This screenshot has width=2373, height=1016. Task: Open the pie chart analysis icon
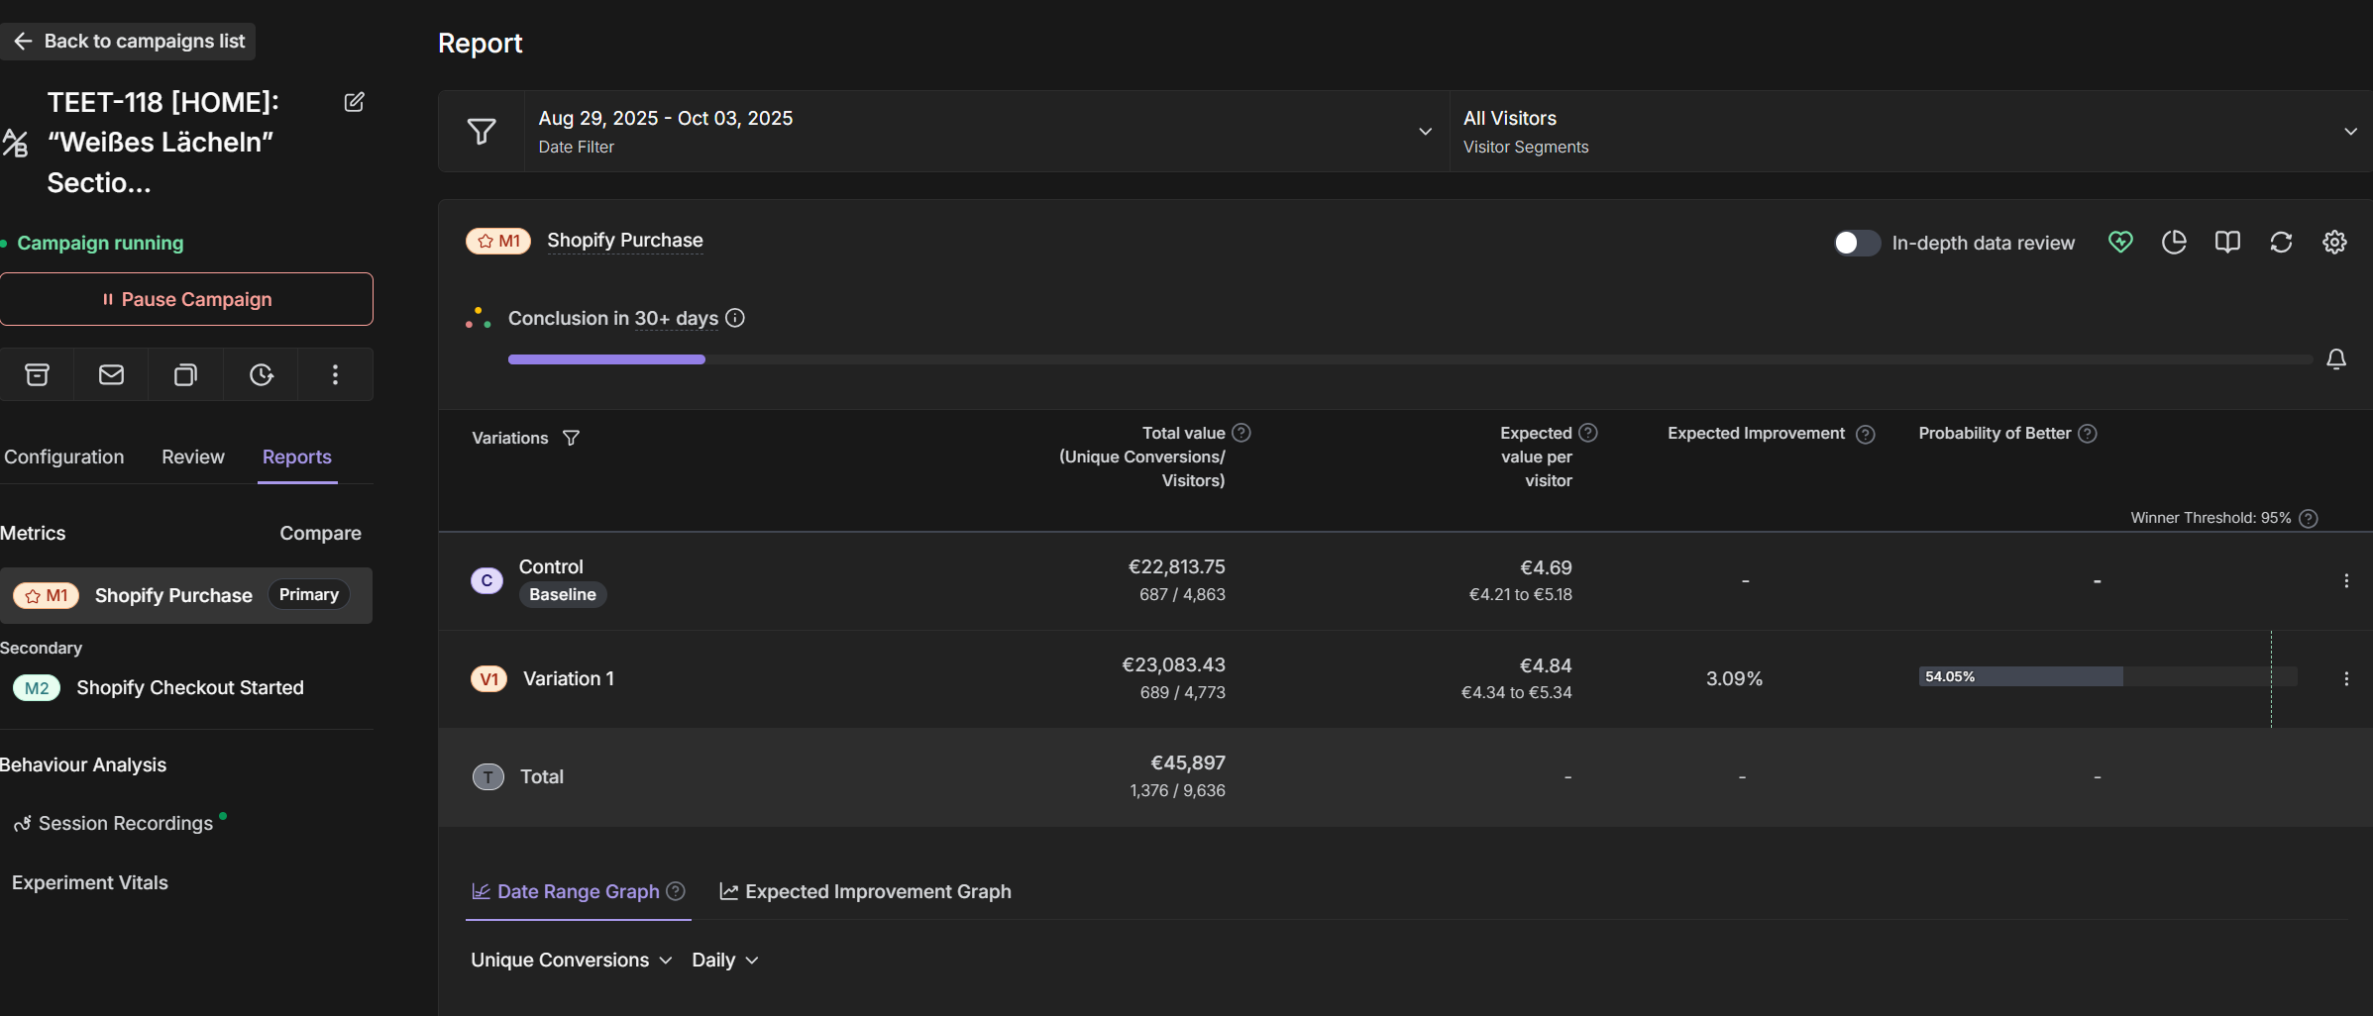(2174, 242)
